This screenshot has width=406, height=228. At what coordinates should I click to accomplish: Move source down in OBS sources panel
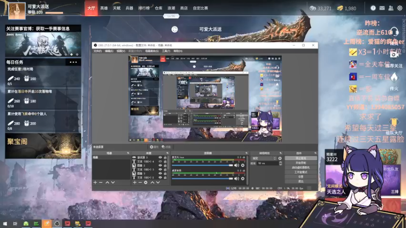click(x=158, y=182)
